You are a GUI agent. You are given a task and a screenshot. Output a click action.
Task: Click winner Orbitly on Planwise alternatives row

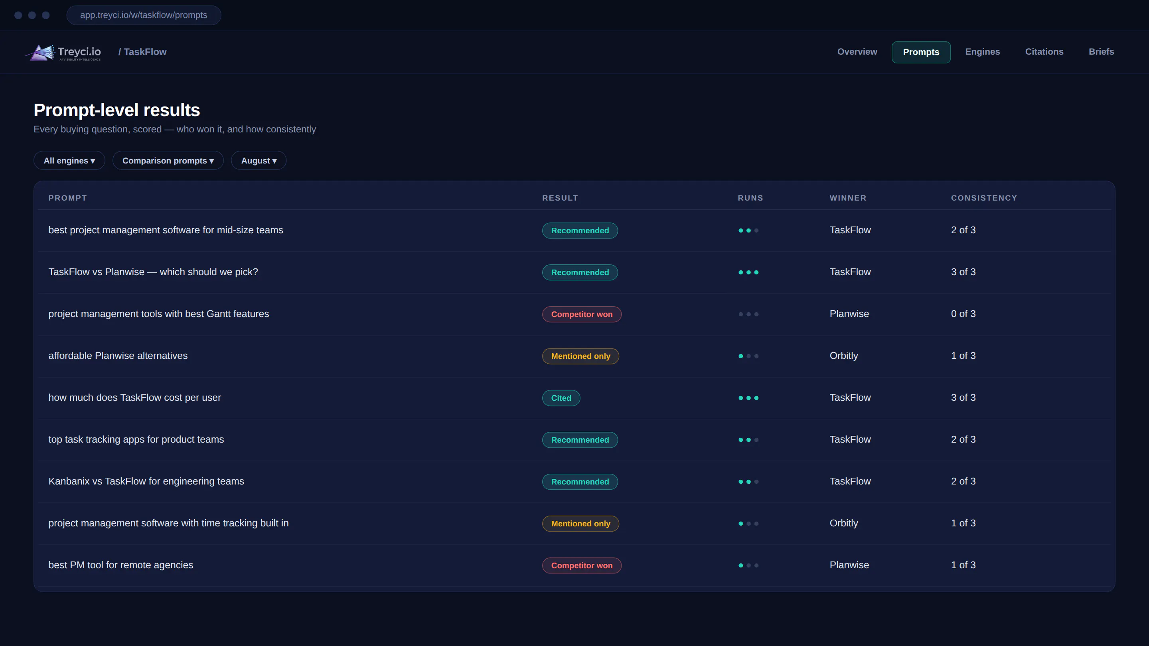tap(843, 356)
